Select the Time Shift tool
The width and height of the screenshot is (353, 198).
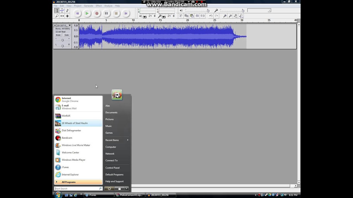click(62, 16)
